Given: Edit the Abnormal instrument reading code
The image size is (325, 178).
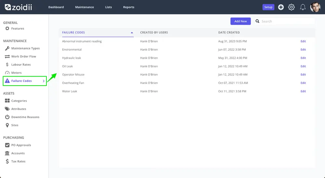Looking at the screenshot, I should (303, 41).
